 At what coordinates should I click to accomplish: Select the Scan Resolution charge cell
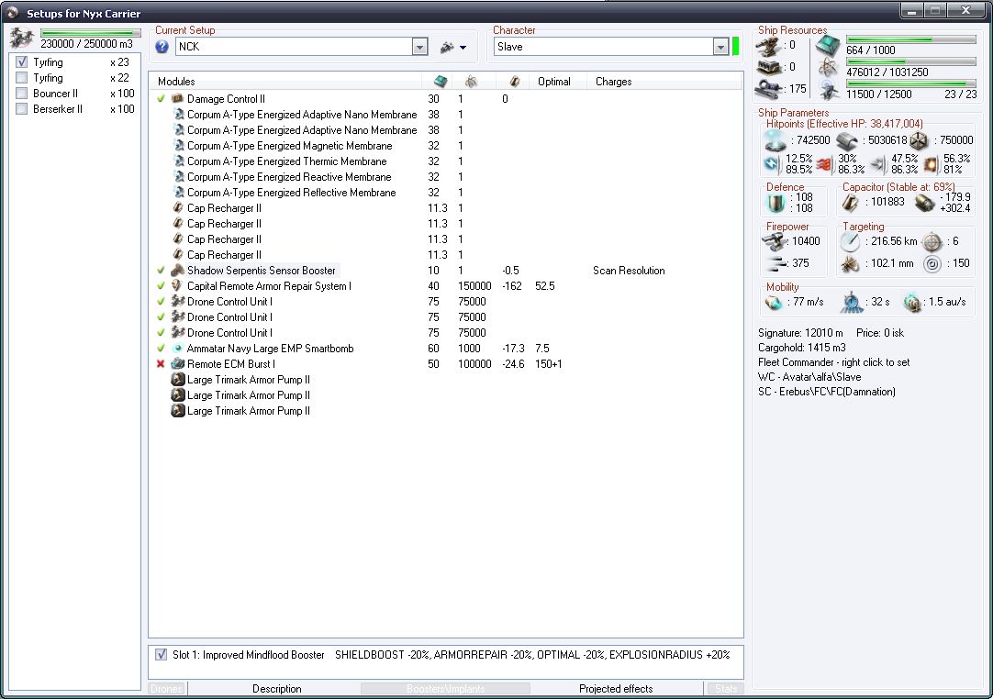629,271
